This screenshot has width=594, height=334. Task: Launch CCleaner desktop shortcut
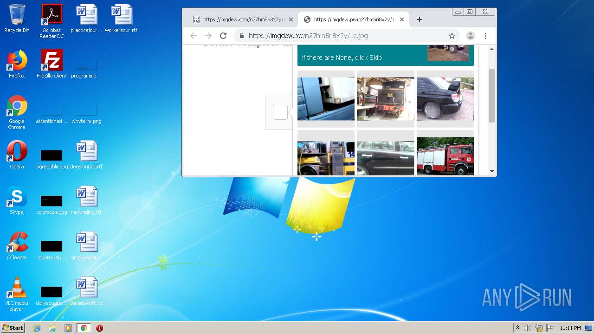point(17,246)
